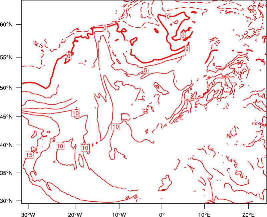
Task: Select the 0° longitude label
Action: pos(162,215)
